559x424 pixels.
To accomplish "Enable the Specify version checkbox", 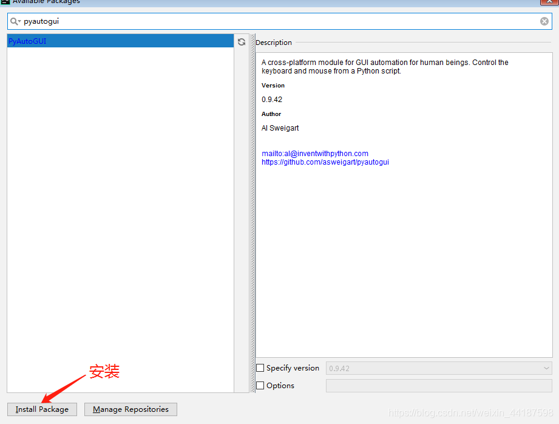I will [x=260, y=368].
